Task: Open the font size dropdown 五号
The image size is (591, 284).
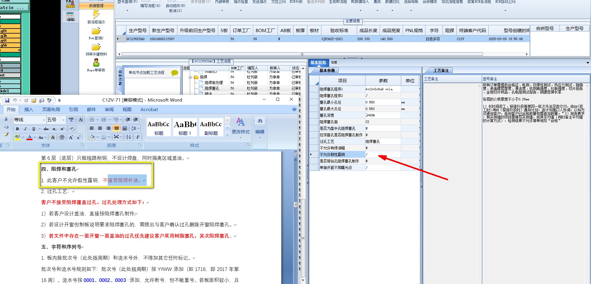Action: 63,120
